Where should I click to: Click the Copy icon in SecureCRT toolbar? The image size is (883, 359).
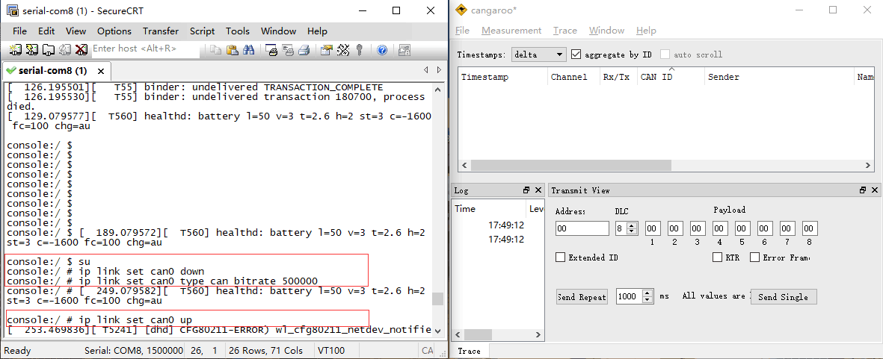[215, 50]
